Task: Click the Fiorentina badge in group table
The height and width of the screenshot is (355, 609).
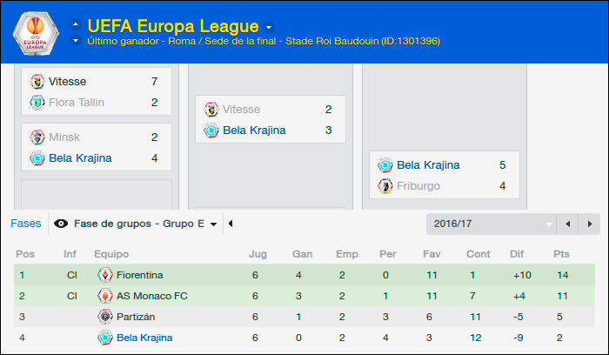Action: coord(105,275)
